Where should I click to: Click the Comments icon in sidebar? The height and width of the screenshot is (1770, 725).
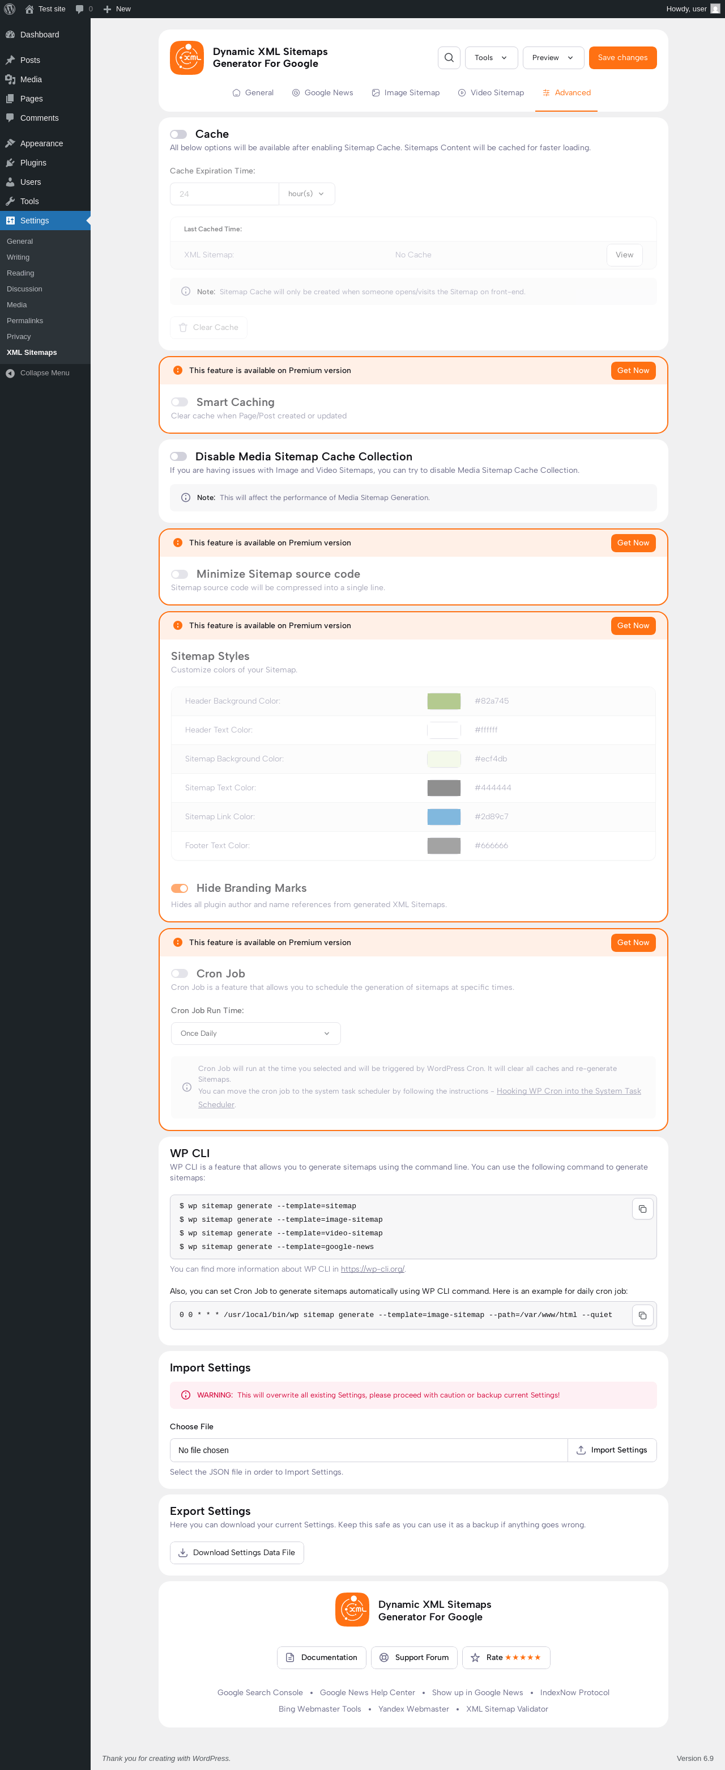tap(10, 118)
